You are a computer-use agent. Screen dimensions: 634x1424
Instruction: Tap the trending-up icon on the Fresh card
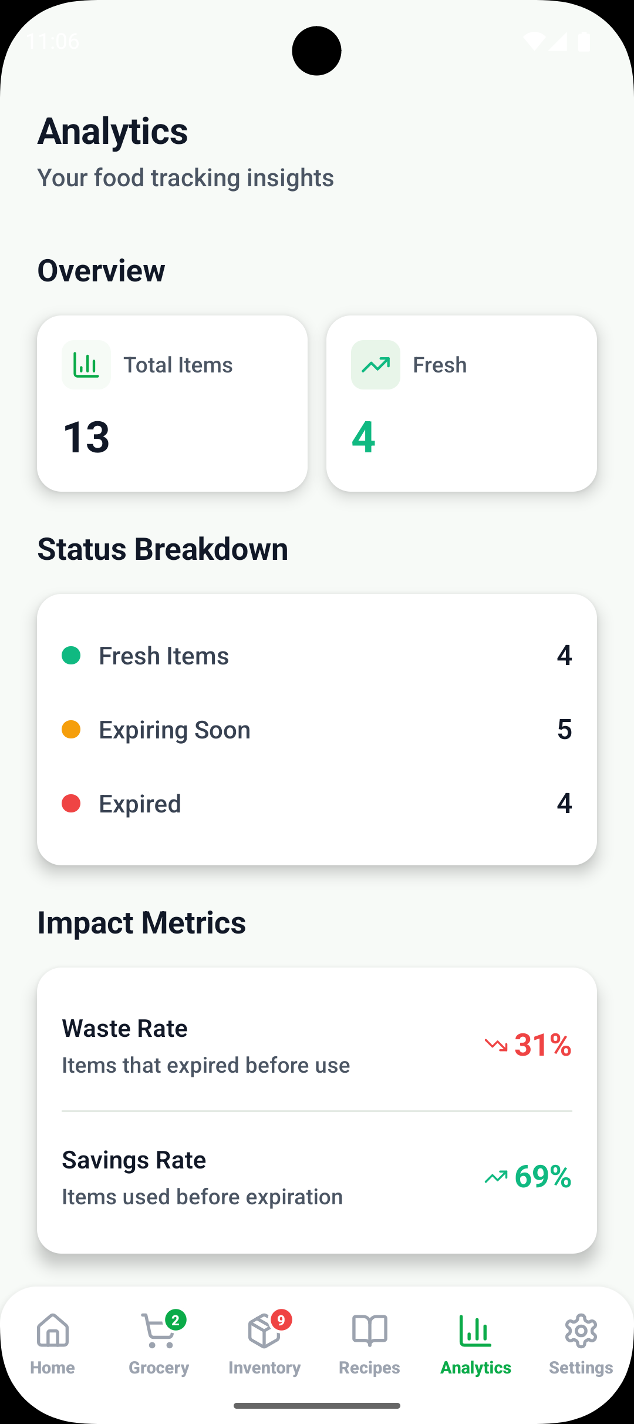point(375,364)
